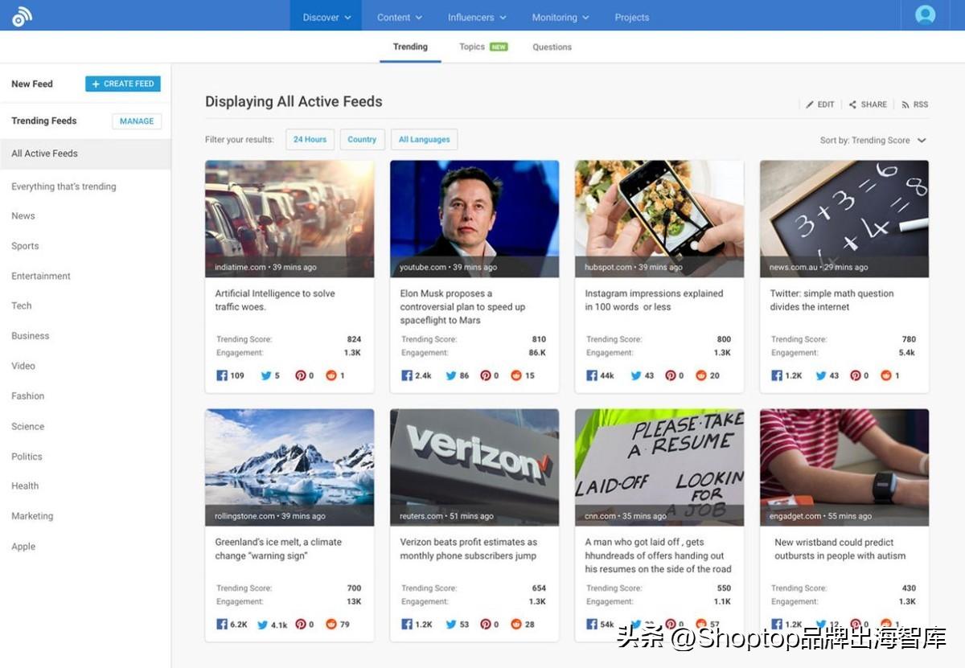Viewport: 965px width, 668px height.
Task: Expand the Influencers menu
Action: click(477, 17)
